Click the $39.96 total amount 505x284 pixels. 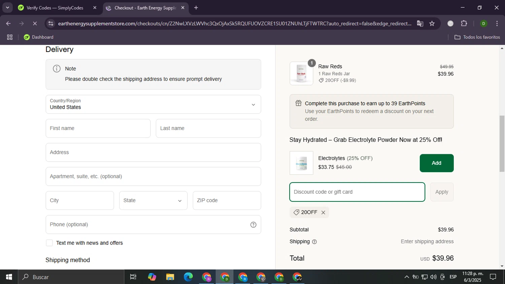click(443, 258)
